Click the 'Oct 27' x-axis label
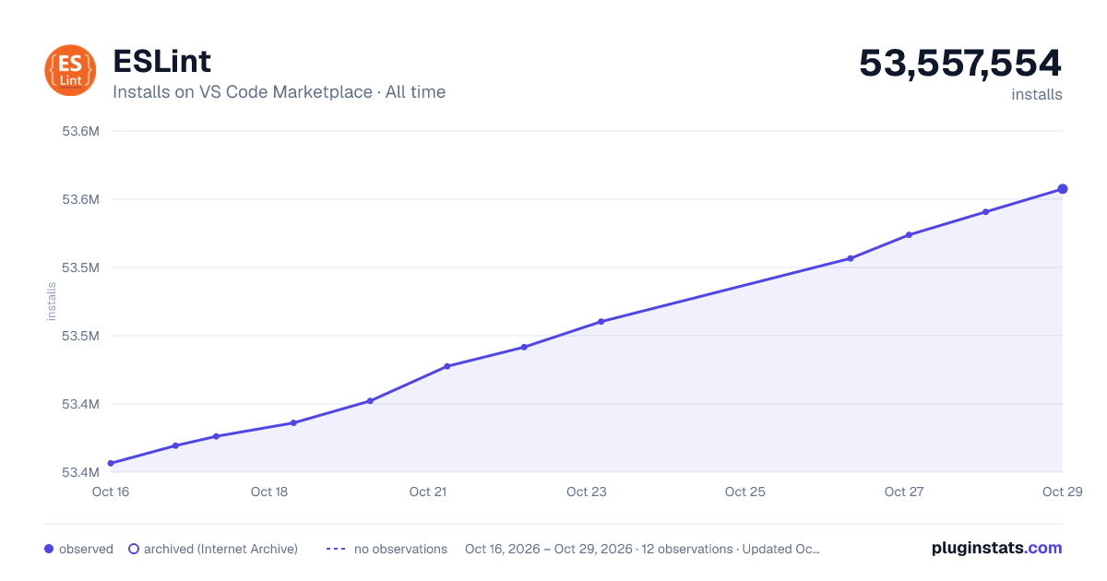The height and width of the screenshot is (581, 1107). [904, 492]
